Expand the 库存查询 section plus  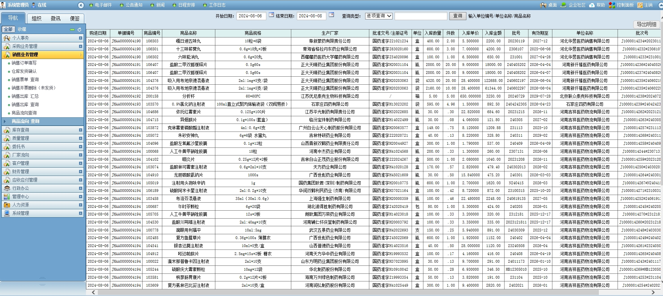coord(80,130)
